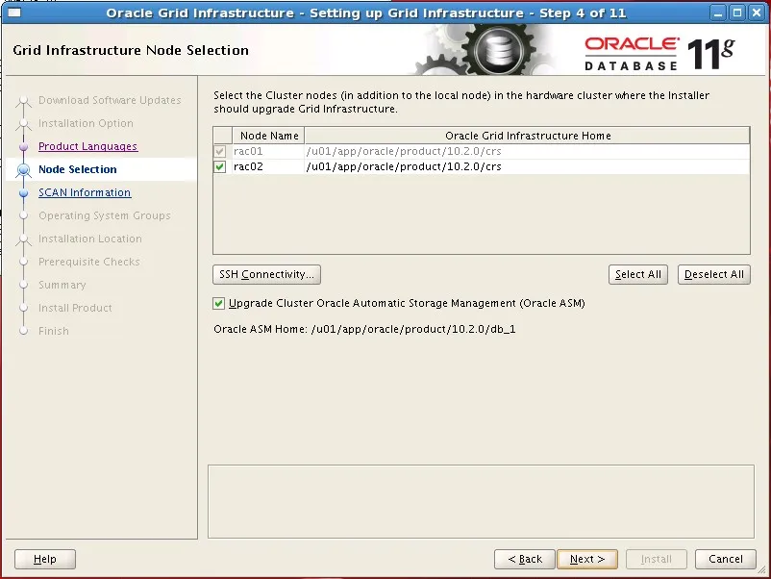Image resolution: width=771 pixels, height=579 pixels.
Task: Proceed with the Next button
Action: 587,559
